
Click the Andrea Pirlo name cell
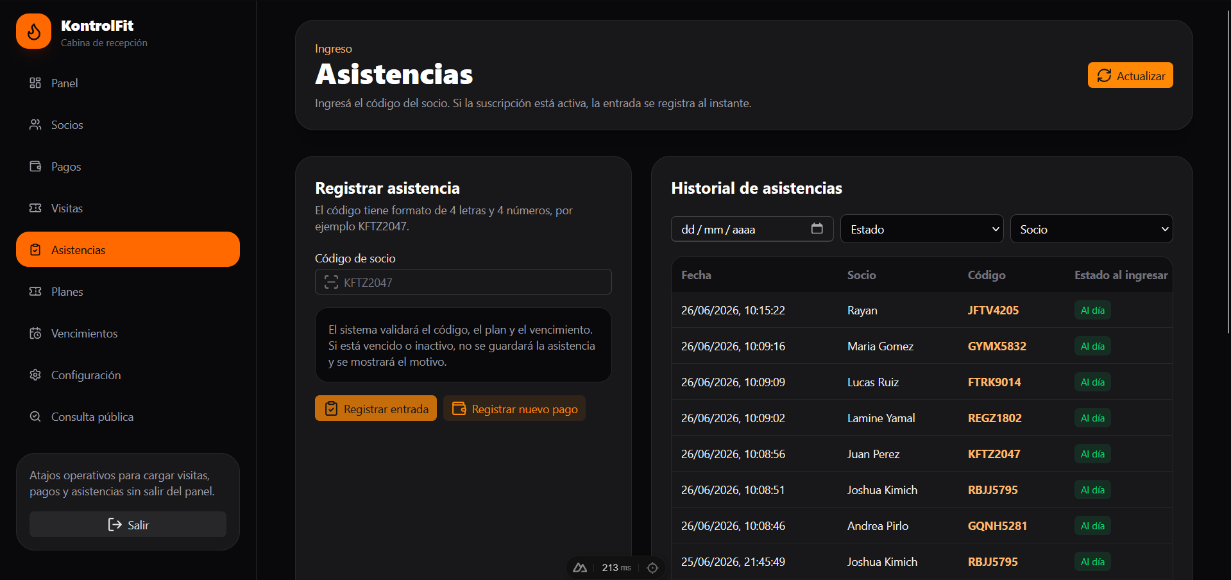878,526
